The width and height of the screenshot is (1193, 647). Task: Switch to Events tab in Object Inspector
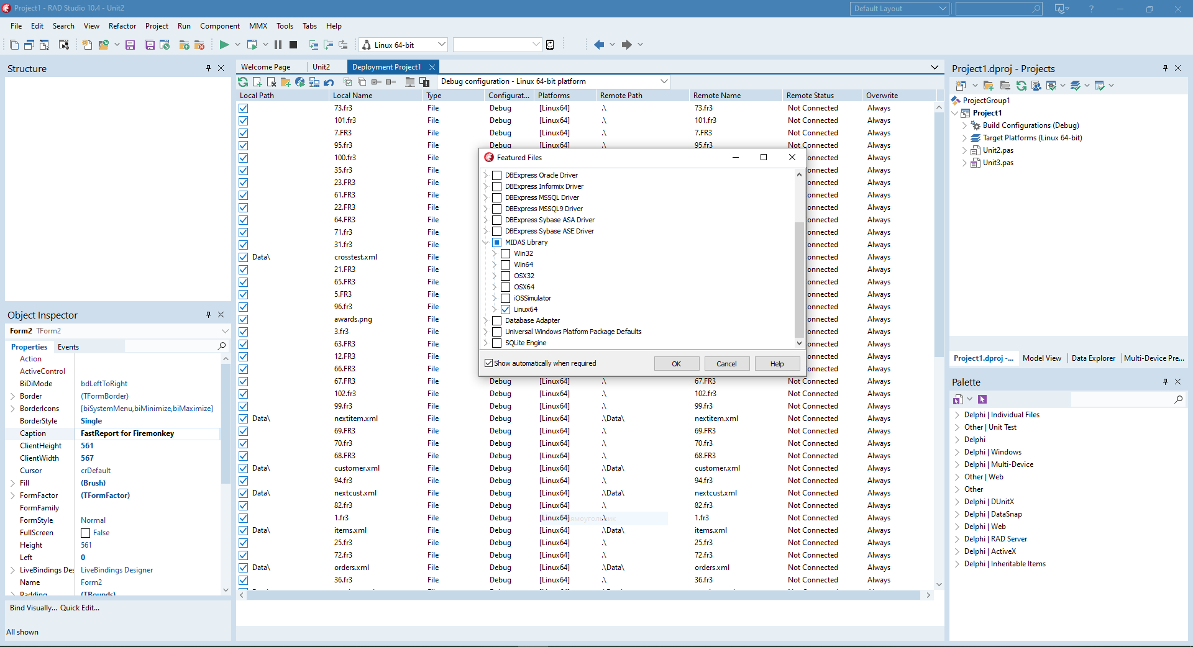tap(68, 347)
